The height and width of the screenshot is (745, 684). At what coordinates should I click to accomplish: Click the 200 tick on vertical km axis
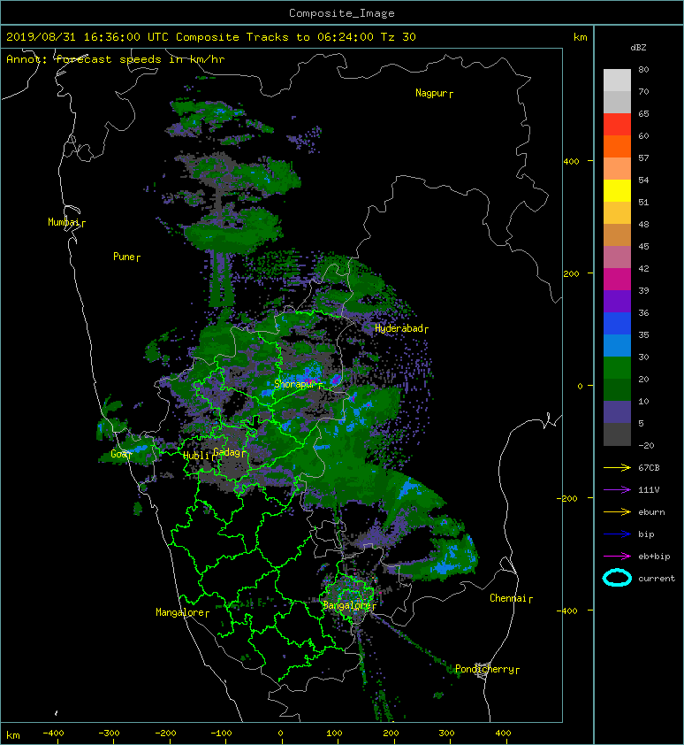pos(571,273)
